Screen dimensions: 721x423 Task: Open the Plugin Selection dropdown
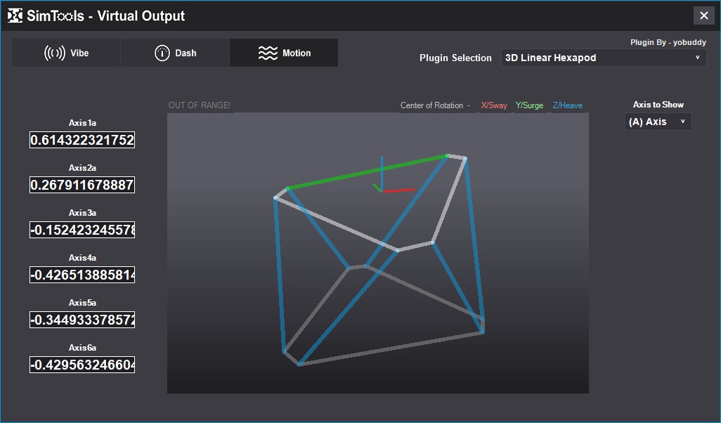pos(603,58)
